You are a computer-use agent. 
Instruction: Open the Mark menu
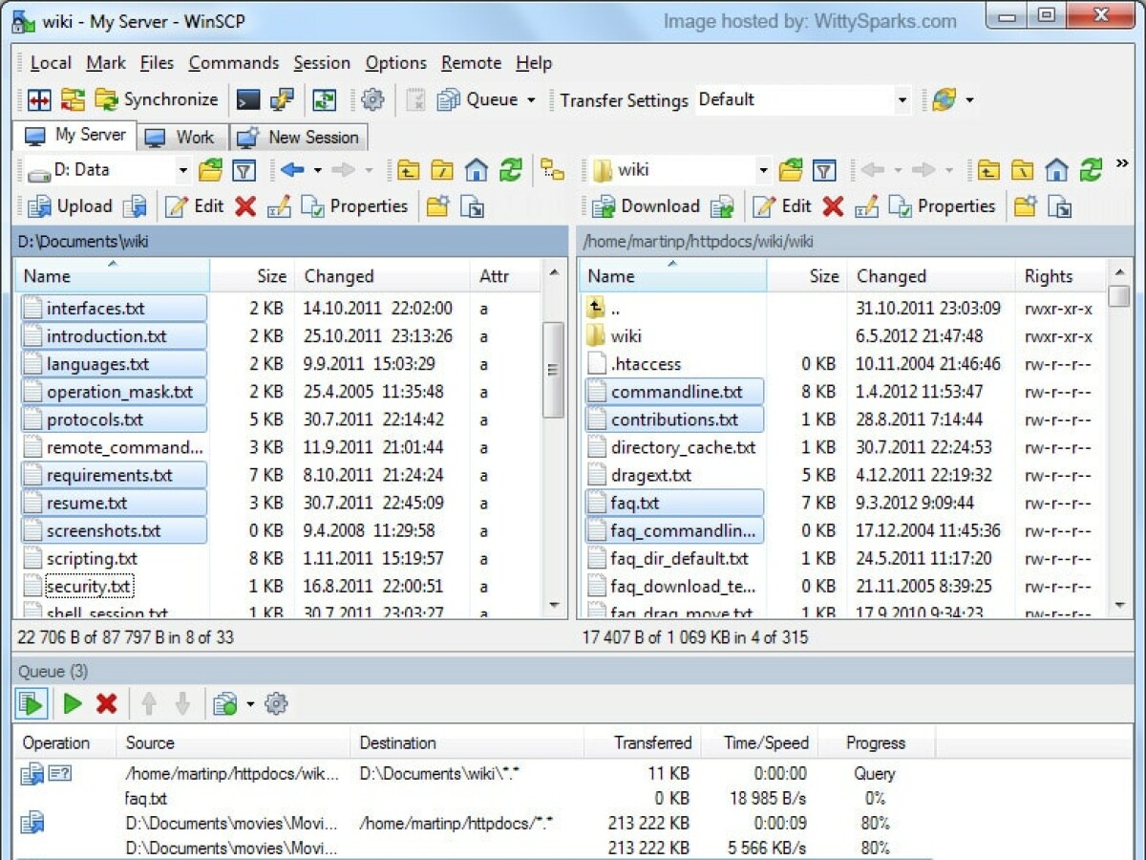[x=106, y=63]
